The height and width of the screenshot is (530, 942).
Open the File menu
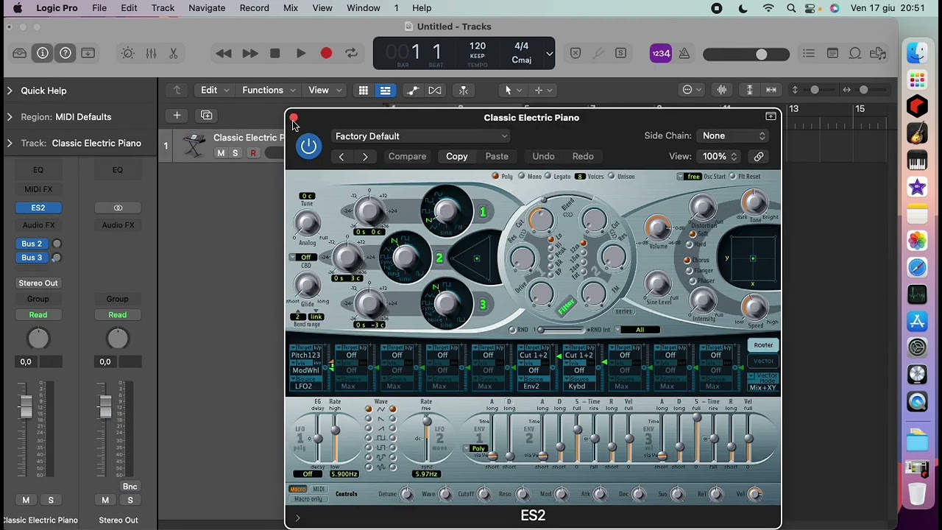99,8
